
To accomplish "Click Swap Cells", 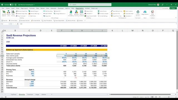I will point(47,16).
